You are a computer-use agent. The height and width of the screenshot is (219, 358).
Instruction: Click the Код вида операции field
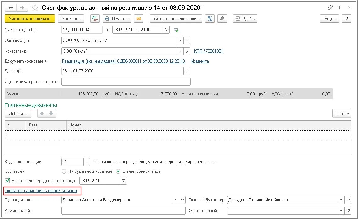click(x=72, y=162)
